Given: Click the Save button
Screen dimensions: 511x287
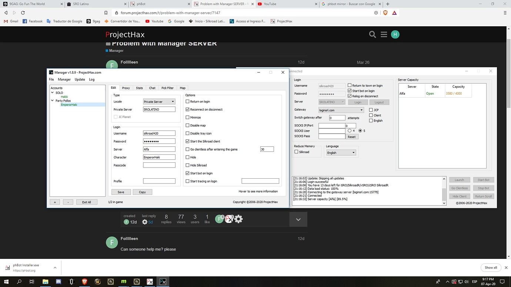Looking at the screenshot, I should click(121, 192).
